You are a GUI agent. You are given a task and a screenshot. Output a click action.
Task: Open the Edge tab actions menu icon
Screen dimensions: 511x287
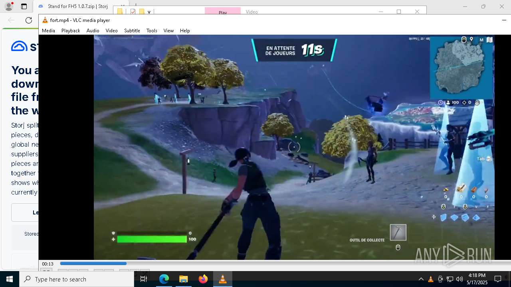24,6
